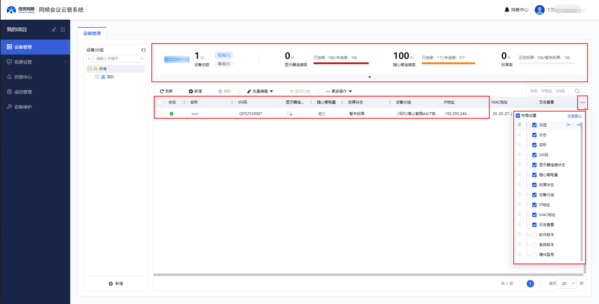Click the 请输入关键字 group search field
The height and width of the screenshot is (304, 599).
click(x=117, y=59)
